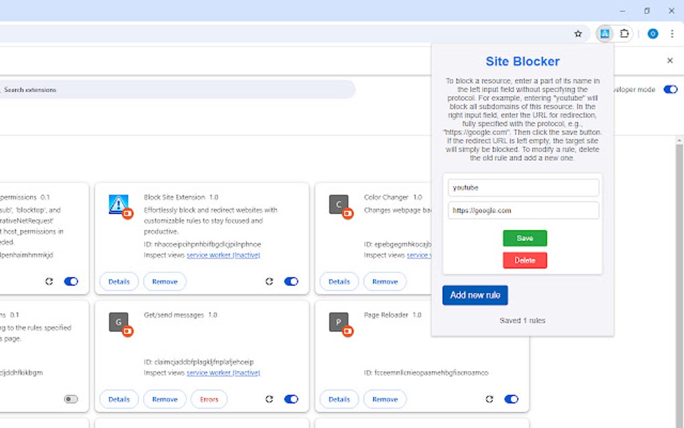Reload the Page Reloader extension
The image size is (684, 428).
coord(490,399)
